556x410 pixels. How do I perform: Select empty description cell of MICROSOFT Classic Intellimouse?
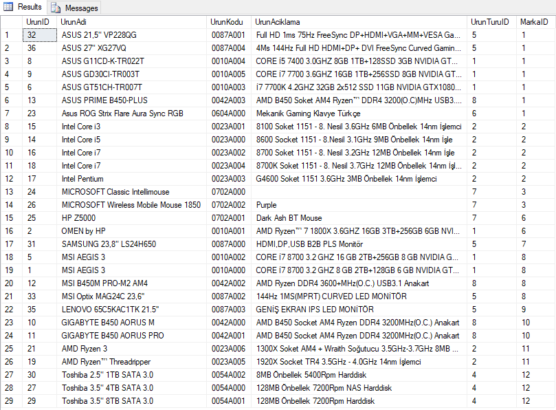[359, 192]
